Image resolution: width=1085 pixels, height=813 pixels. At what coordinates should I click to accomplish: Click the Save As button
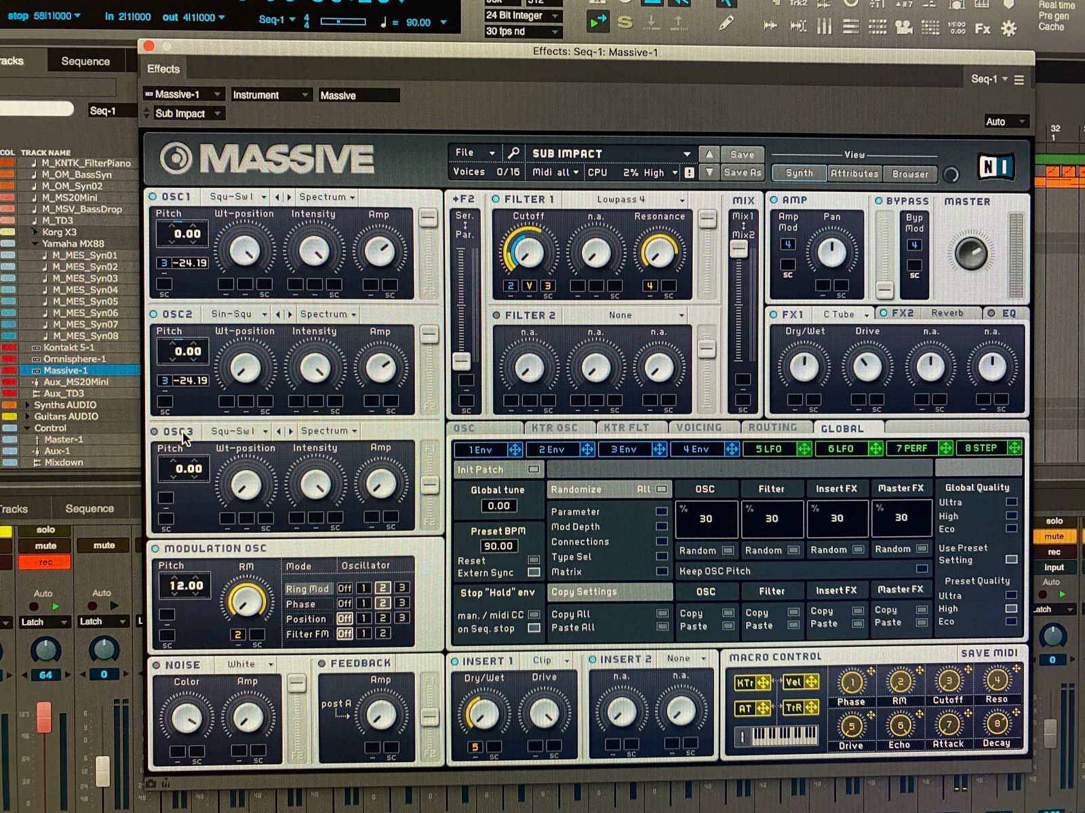click(742, 173)
